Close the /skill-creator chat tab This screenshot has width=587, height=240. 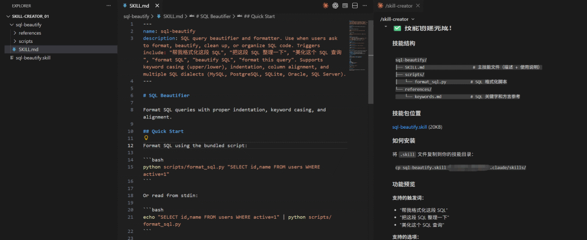click(x=418, y=5)
